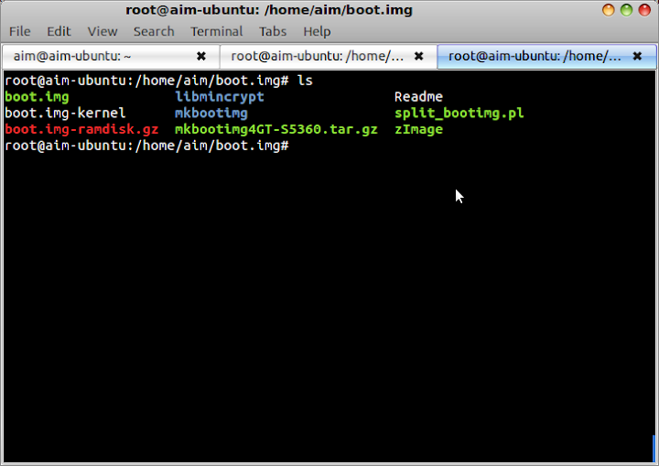Open the View menu

pyautogui.click(x=103, y=31)
